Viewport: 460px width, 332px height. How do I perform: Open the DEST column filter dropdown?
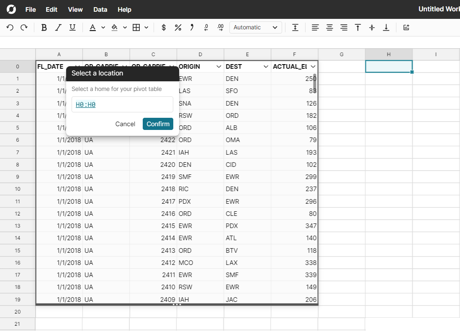click(266, 67)
